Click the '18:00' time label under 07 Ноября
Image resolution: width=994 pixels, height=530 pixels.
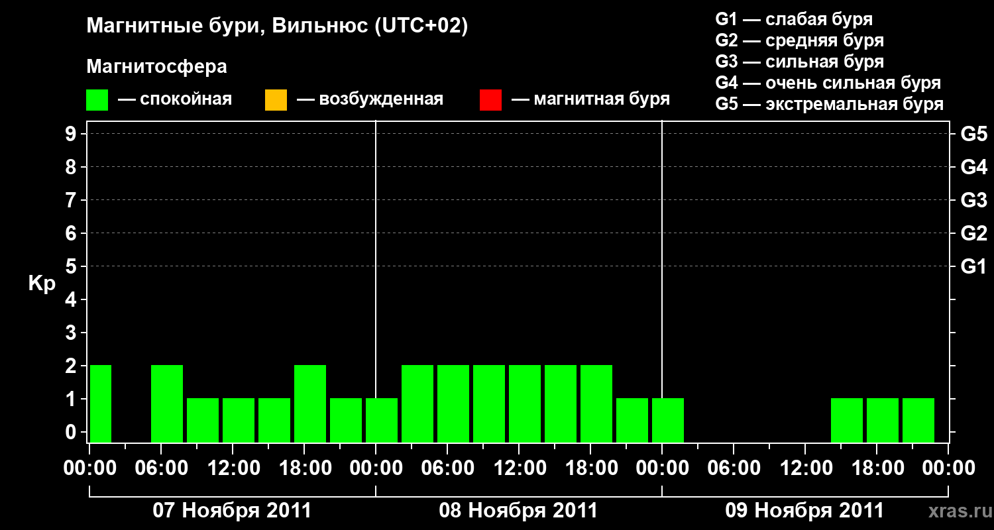point(304,468)
